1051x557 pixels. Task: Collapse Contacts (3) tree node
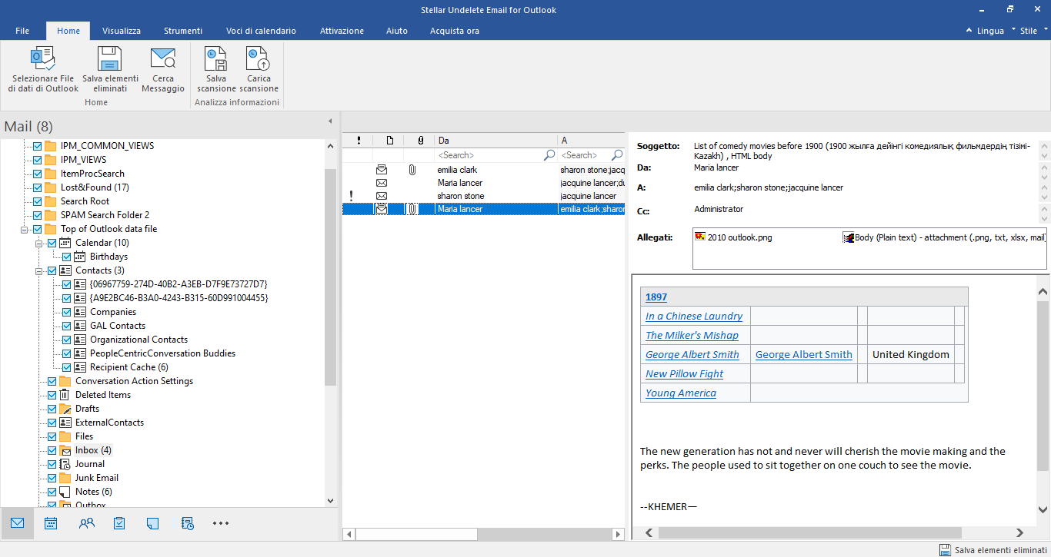point(39,270)
